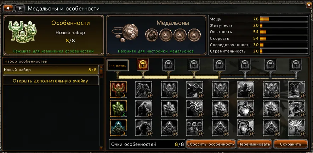Image resolution: width=313 pixels, height=153 pixels.
Task: Select the red trait icon with rank 3
Action: tap(118, 90)
